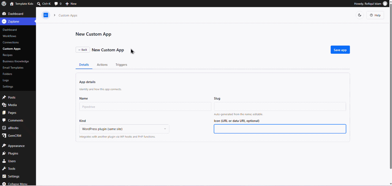Image resolution: width=392 pixels, height=186 pixels.
Task: Click the Pages icon in sidebar
Action: click(x=4, y=113)
